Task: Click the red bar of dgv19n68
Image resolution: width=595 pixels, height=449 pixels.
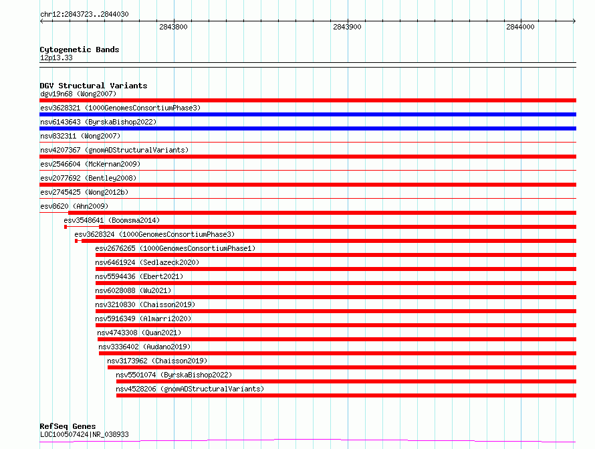Action: click(308, 100)
